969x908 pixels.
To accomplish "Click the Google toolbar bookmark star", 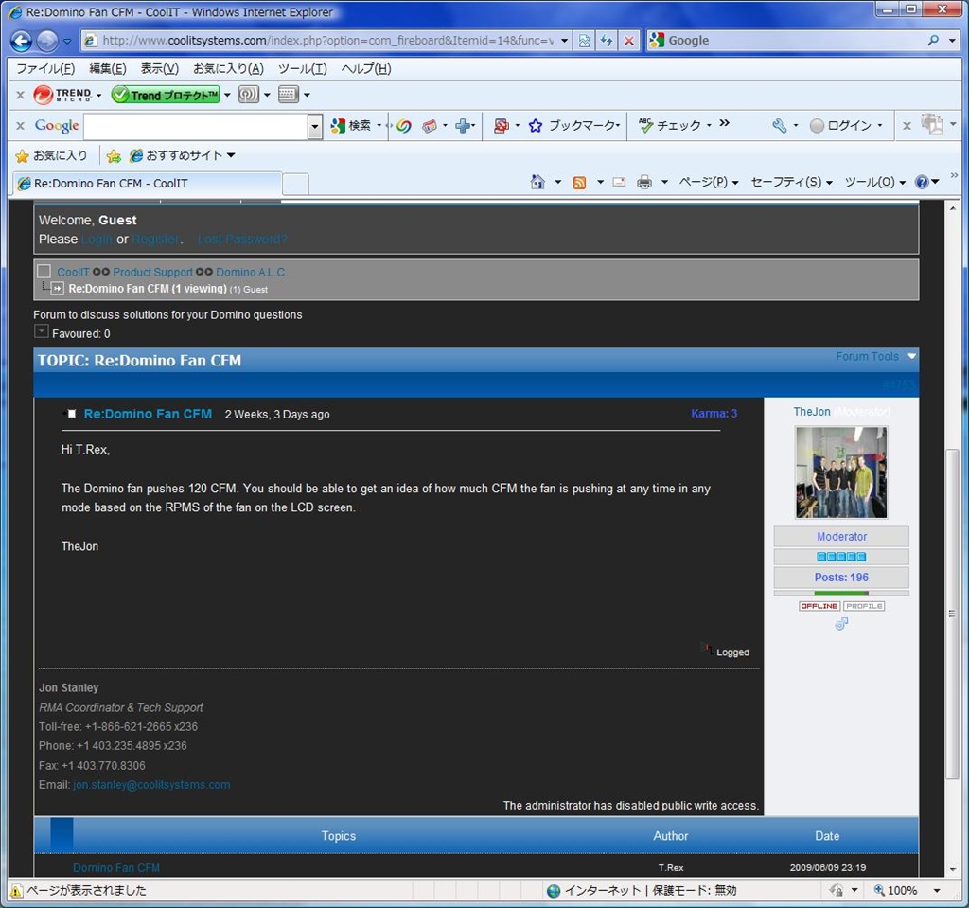I will click(536, 126).
